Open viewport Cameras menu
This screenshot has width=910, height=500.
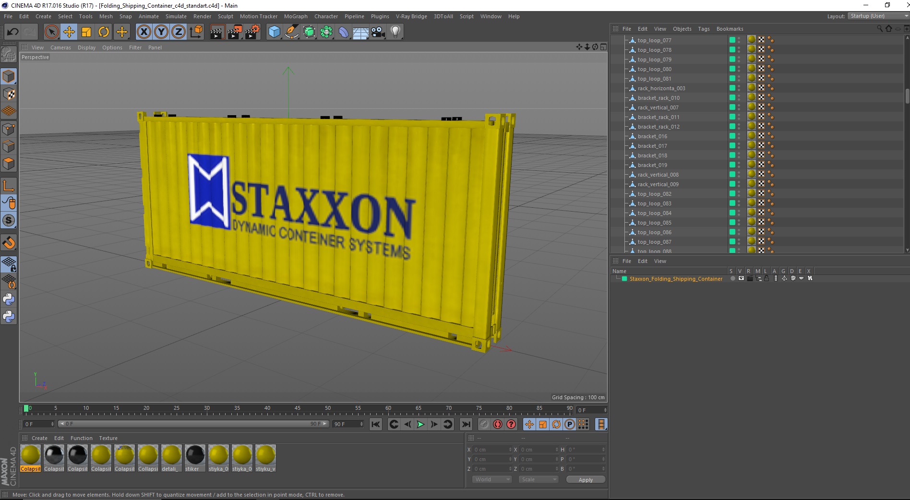pyautogui.click(x=60, y=48)
